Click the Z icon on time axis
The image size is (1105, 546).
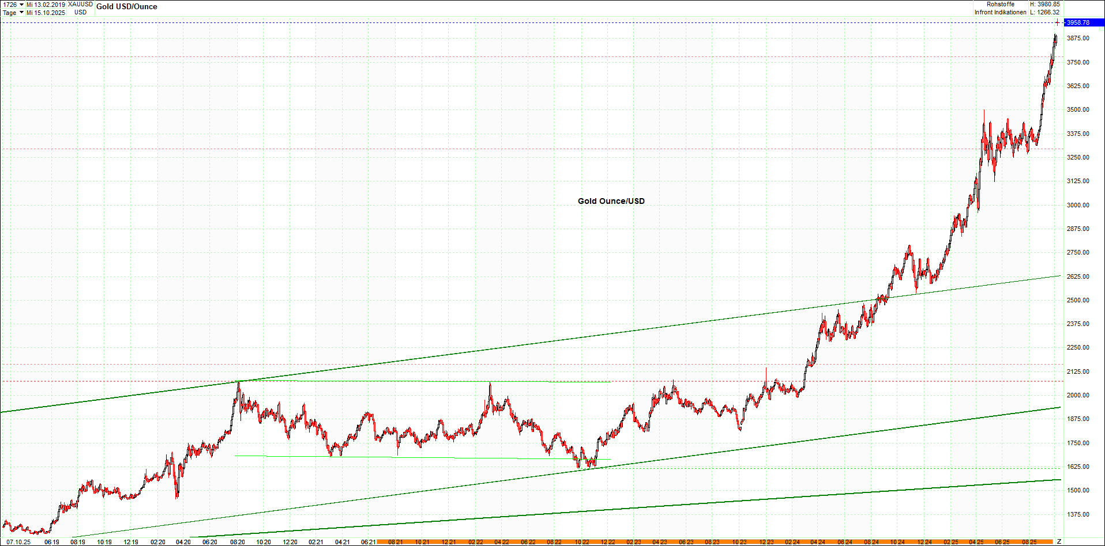(1059, 541)
